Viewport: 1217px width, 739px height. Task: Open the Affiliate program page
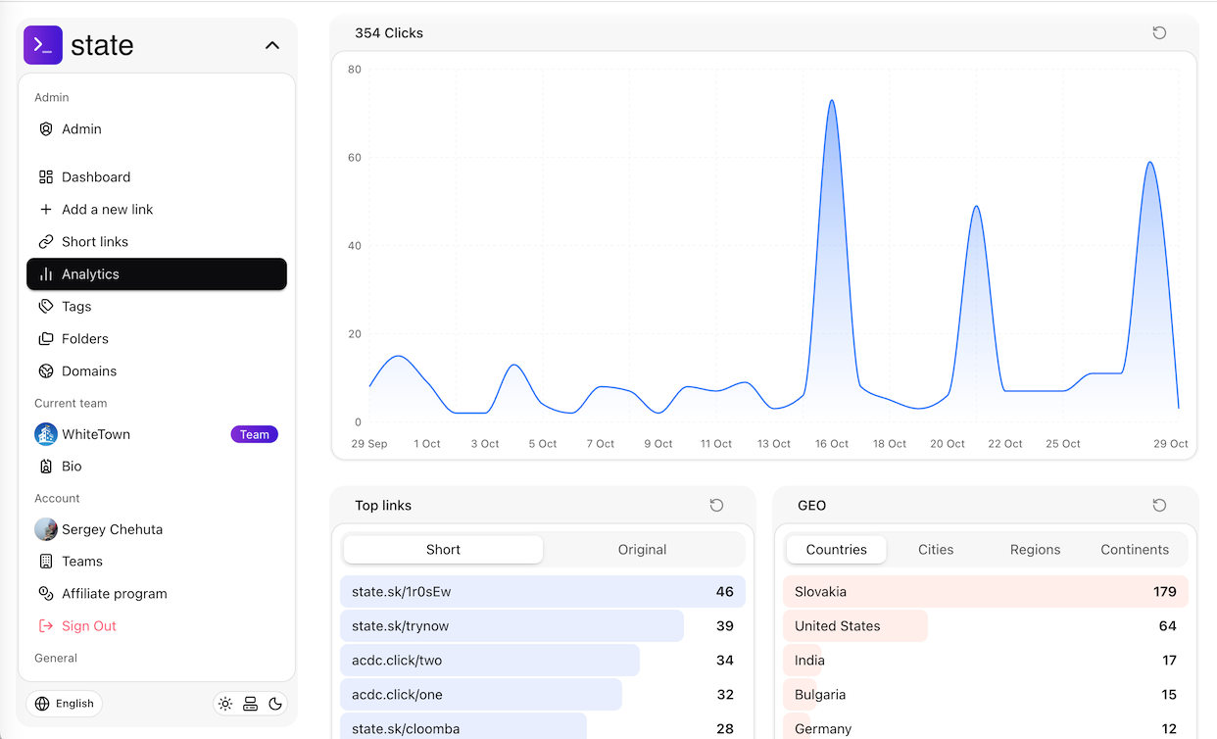(x=116, y=593)
